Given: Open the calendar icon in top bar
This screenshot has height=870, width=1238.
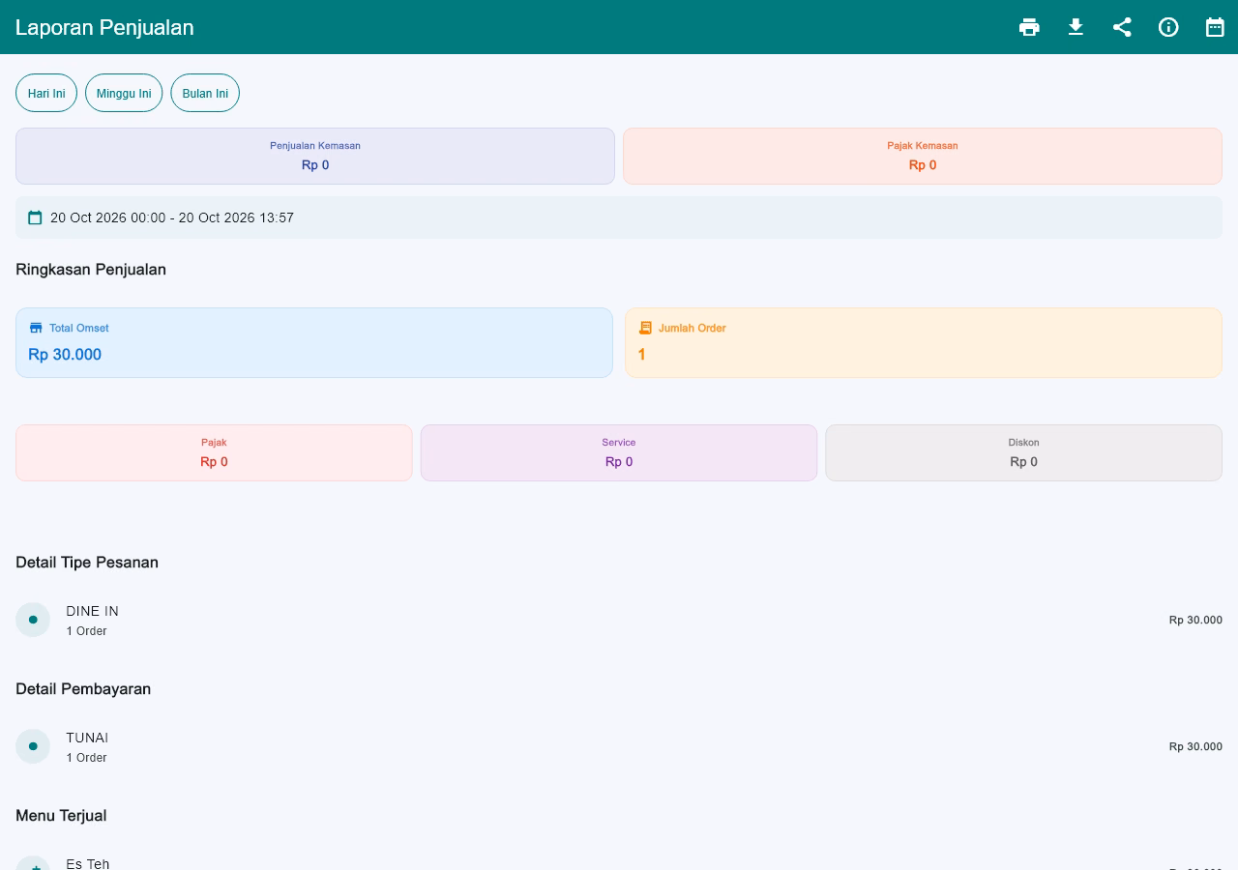Looking at the screenshot, I should pos(1215,27).
